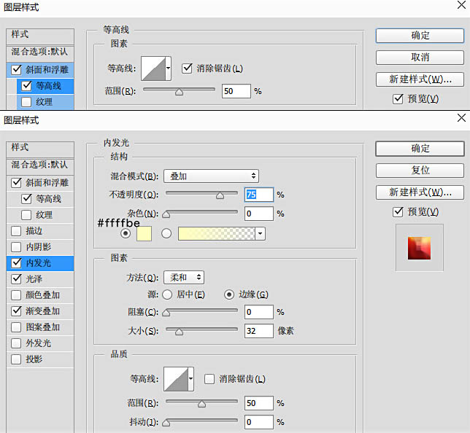Select the gradient radio button
This screenshot has width=470, height=433.
coord(166,233)
